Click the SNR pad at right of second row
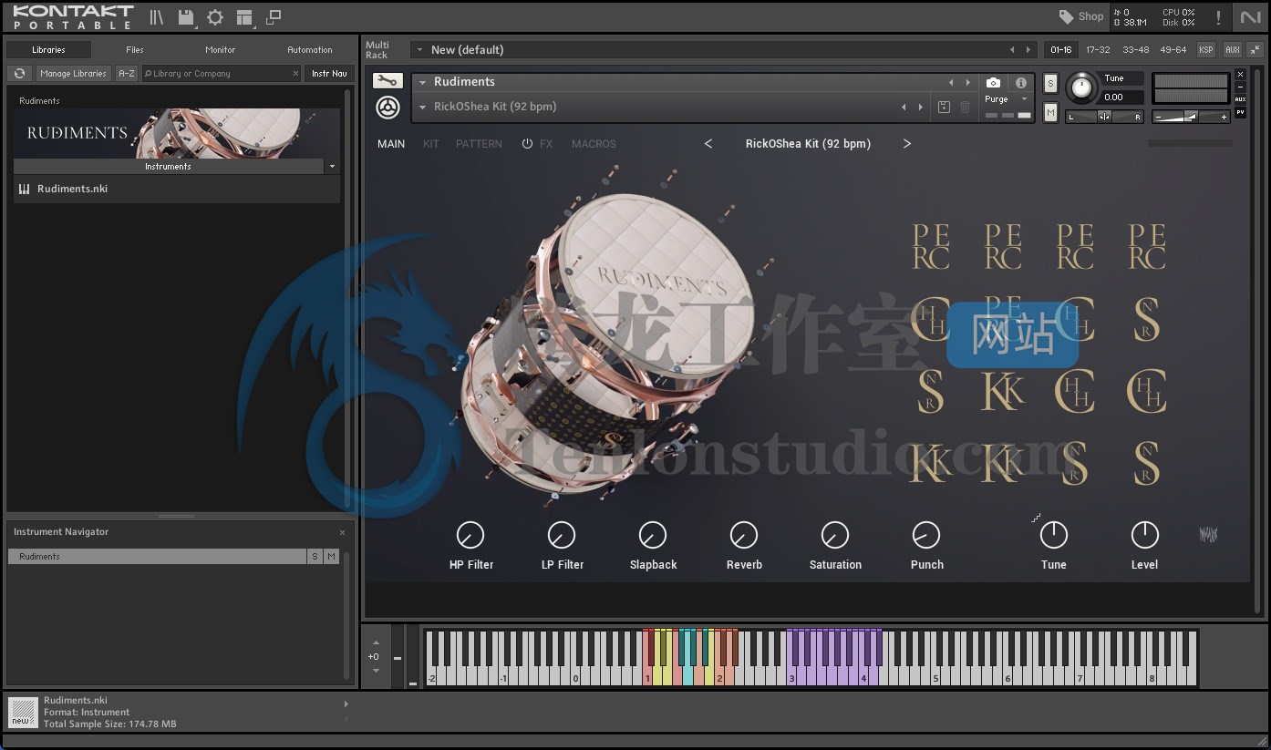 (x=1147, y=319)
